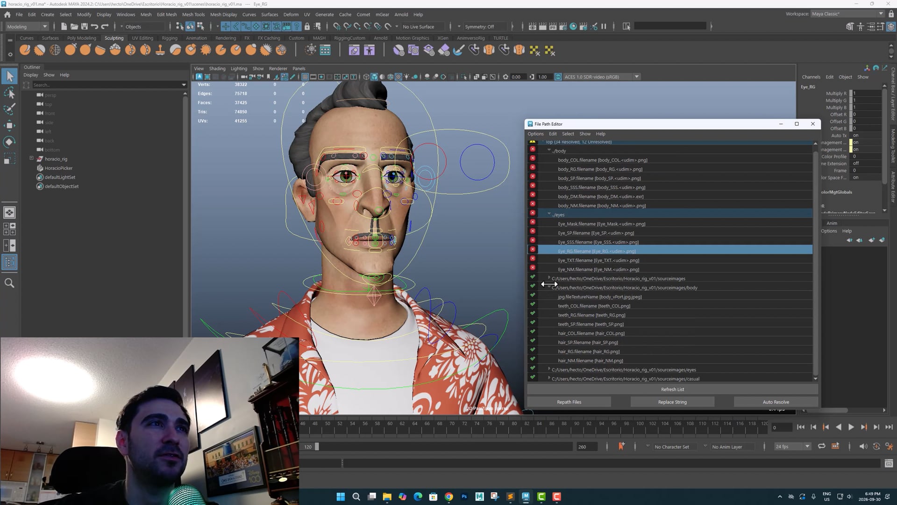Toggle the X status icon for Eye_RG.filename
The height and width of the screenshot is (505, 897).
[533, 249]
